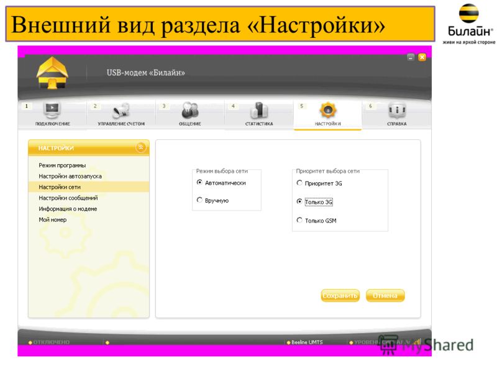The width and height of the screenshot is (497, 373).
Task: Click the yellow house Beeline modem logo
Action: coord(52,73)
